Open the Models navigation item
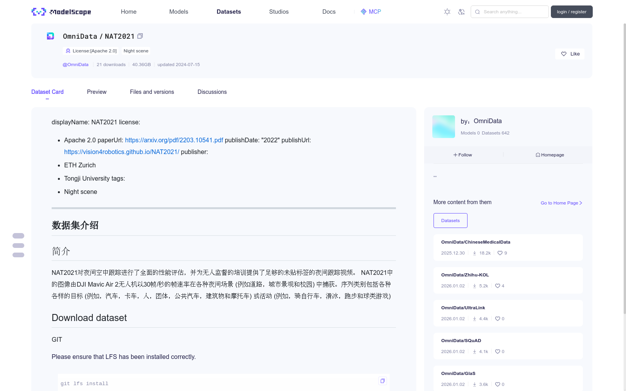This screenshot has width=626, height=391. [x=179, y=12]
